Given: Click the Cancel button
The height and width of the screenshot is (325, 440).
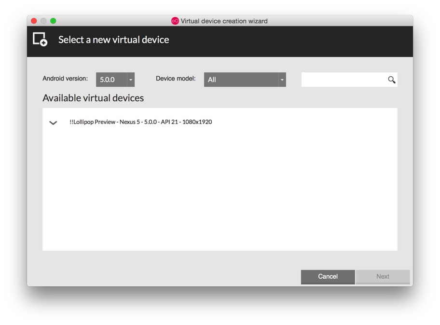Looking at the screenshot, I should tap(328, 277).
